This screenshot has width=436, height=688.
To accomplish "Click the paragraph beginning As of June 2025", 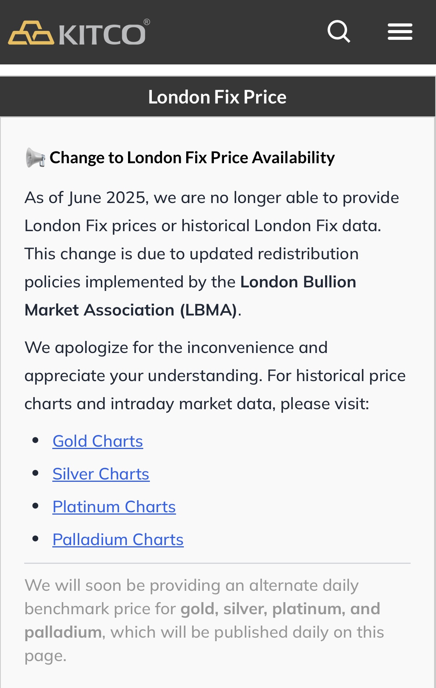I will (x=212, y=254).
